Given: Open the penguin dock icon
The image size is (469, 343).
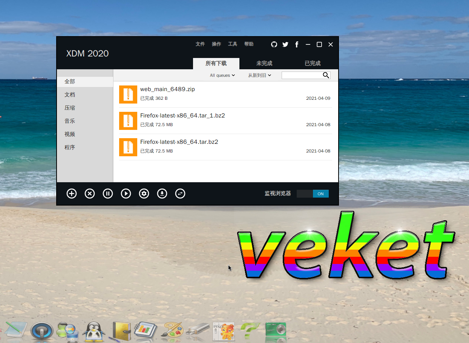Looking at the screenshot, I should point(93,331).
